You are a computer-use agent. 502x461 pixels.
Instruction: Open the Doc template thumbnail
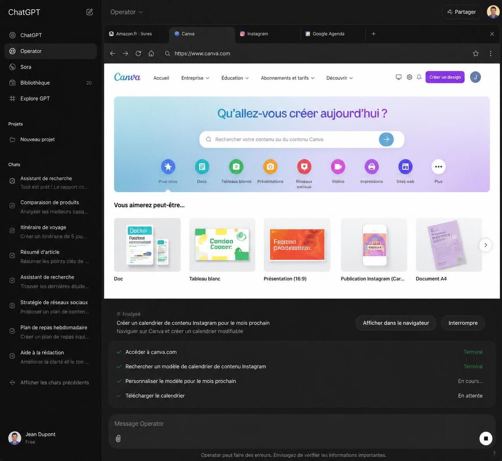click(147, 245)
